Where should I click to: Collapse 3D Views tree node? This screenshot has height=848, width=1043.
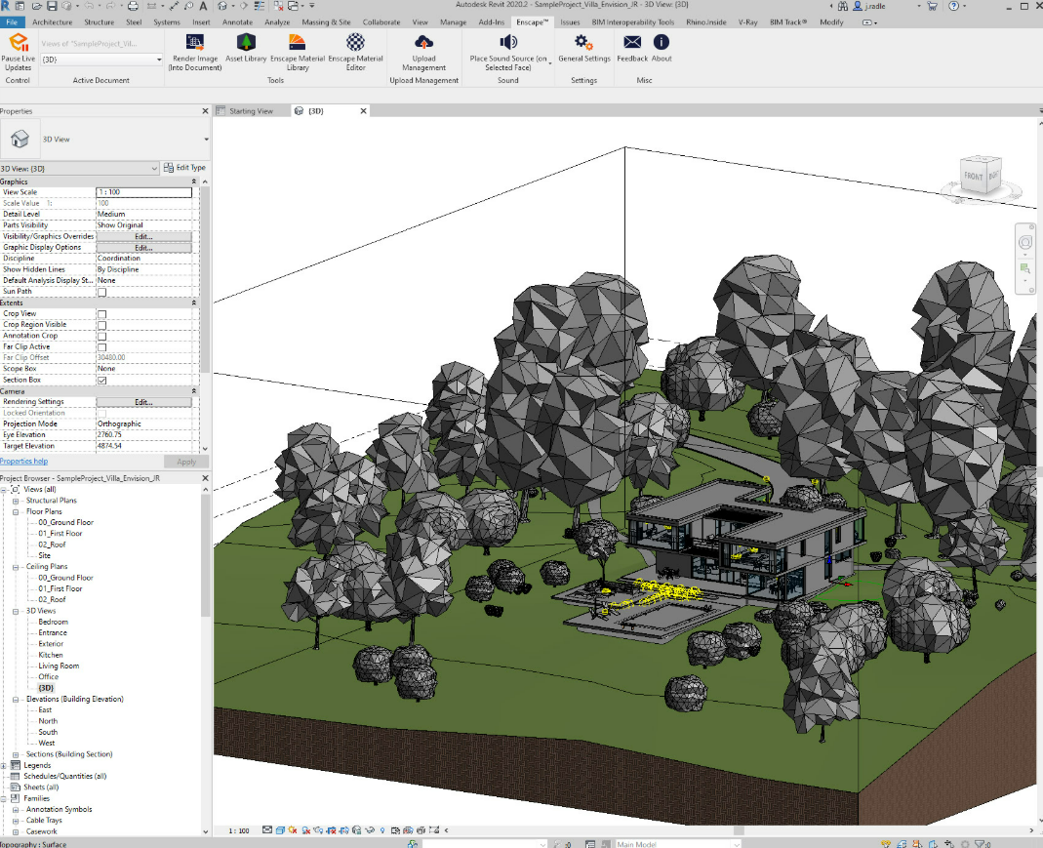tap(16, 611)
